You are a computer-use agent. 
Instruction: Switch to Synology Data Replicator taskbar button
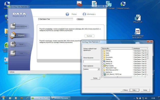coord(40,98)
